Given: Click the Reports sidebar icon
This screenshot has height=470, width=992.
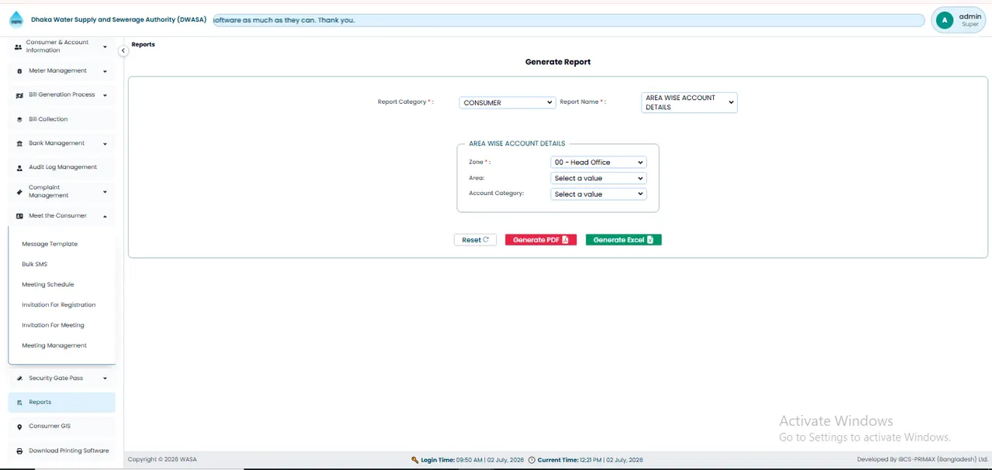Looking at the screenshot, I should 19,403.
